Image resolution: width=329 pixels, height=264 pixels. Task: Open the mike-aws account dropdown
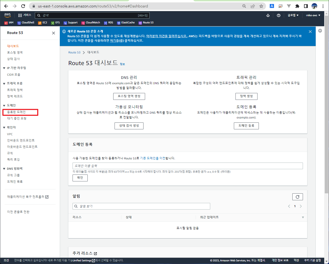point(313,15)
